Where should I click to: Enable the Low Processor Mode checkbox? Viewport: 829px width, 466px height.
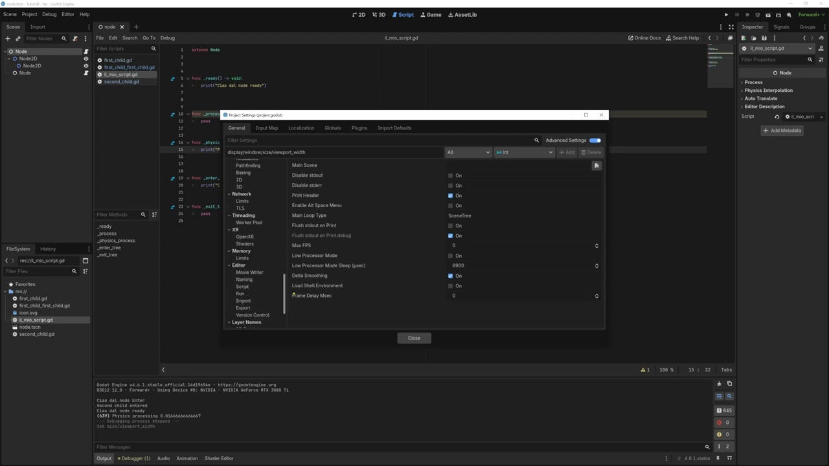coord(451,256)
